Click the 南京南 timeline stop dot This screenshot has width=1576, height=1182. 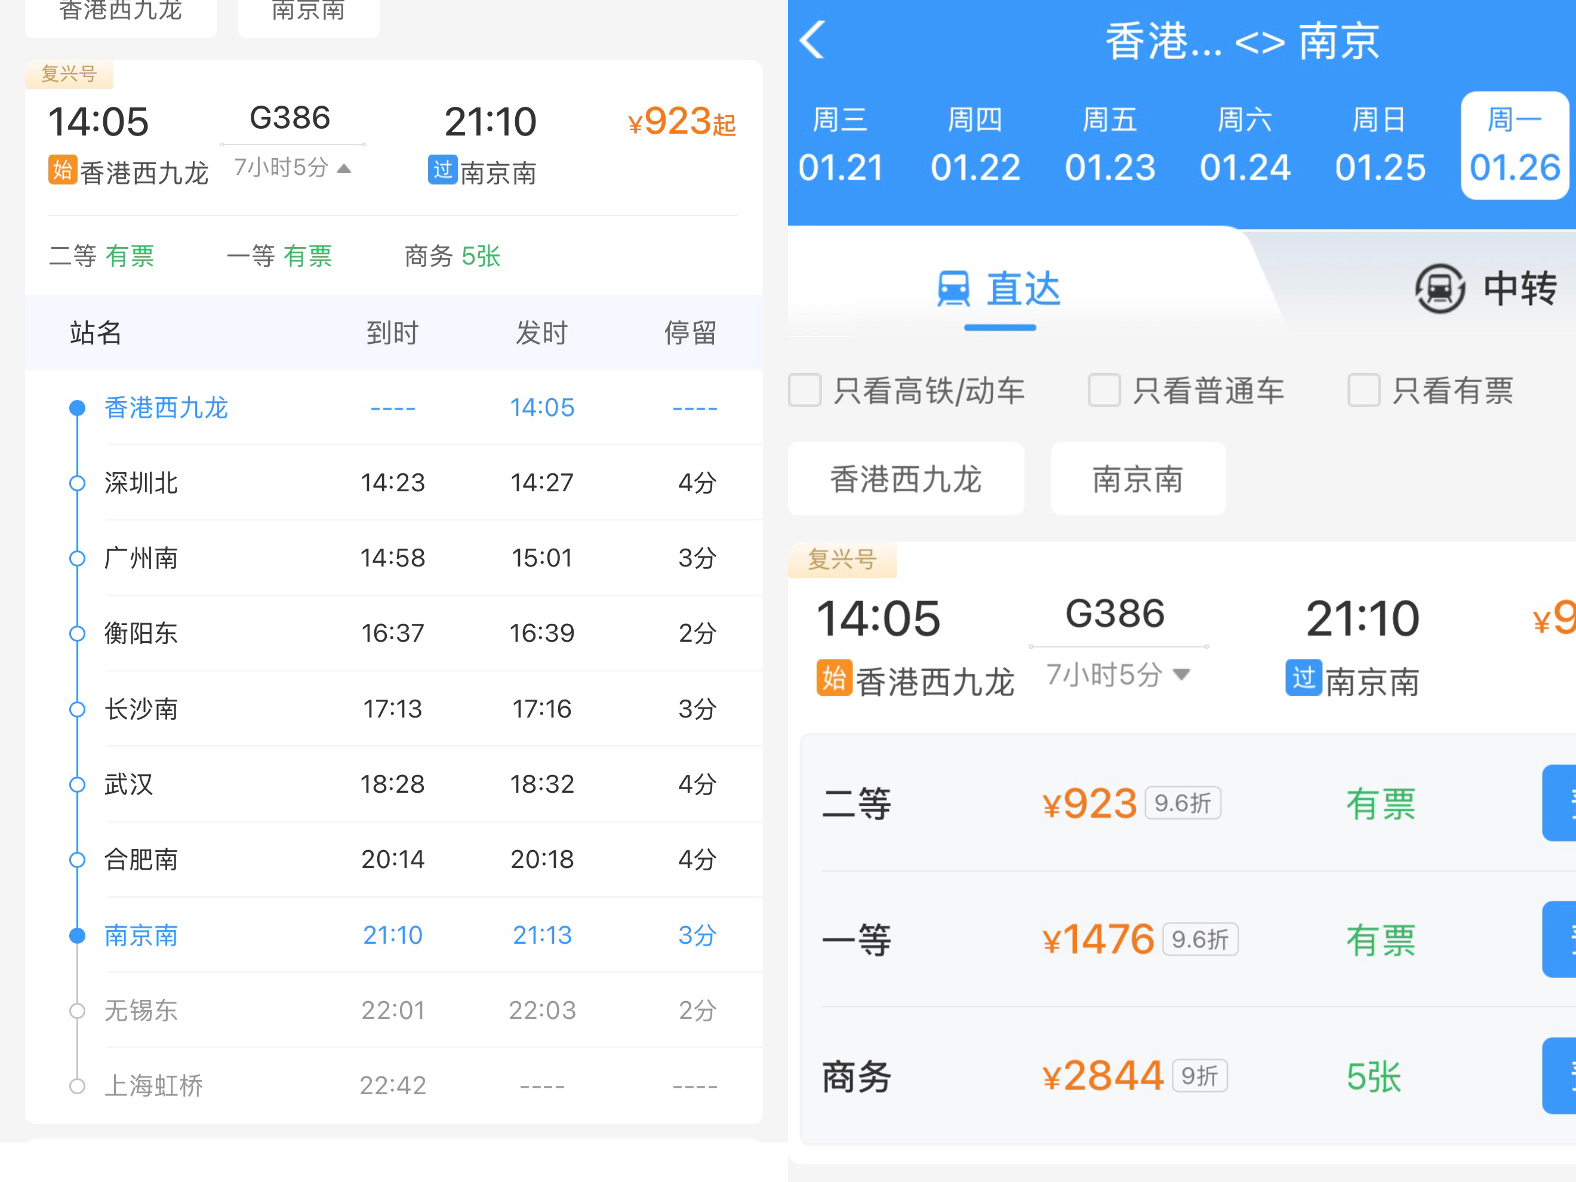[x=77, y=935]
